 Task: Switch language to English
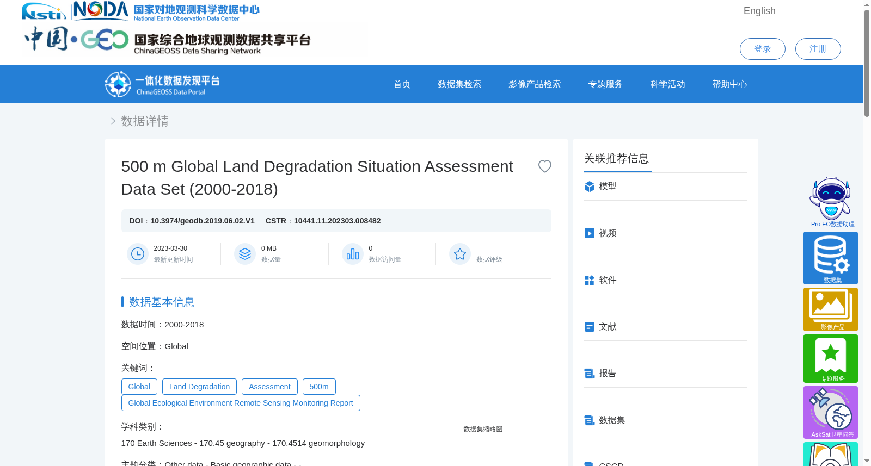point(759,11)
